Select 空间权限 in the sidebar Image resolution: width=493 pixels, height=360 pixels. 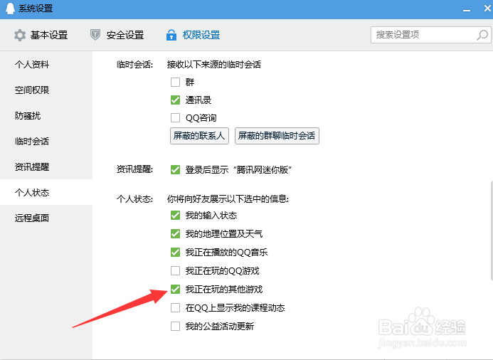pyautogui.click(x=46, y=90)
